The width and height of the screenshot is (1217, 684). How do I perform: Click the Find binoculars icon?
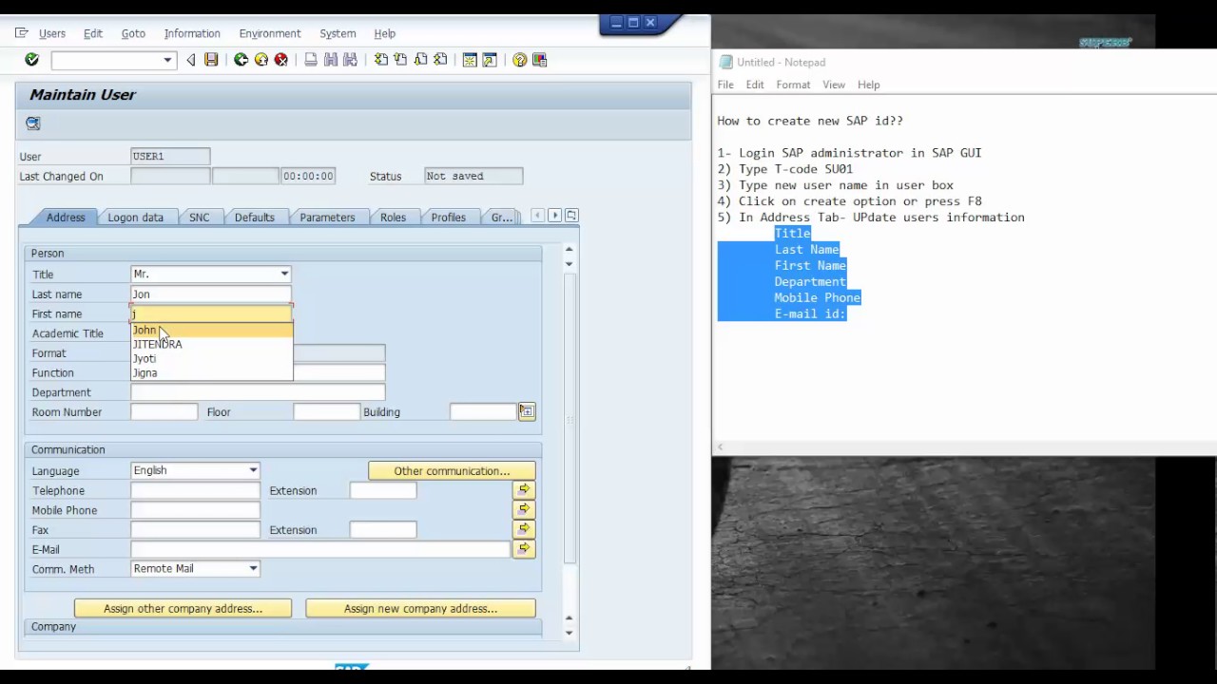(x=330, y=60)
